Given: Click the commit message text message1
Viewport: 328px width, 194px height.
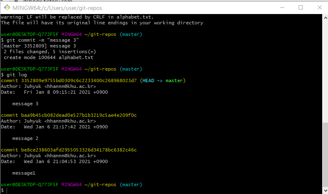Looking at the screenshot, I should 24,173.
